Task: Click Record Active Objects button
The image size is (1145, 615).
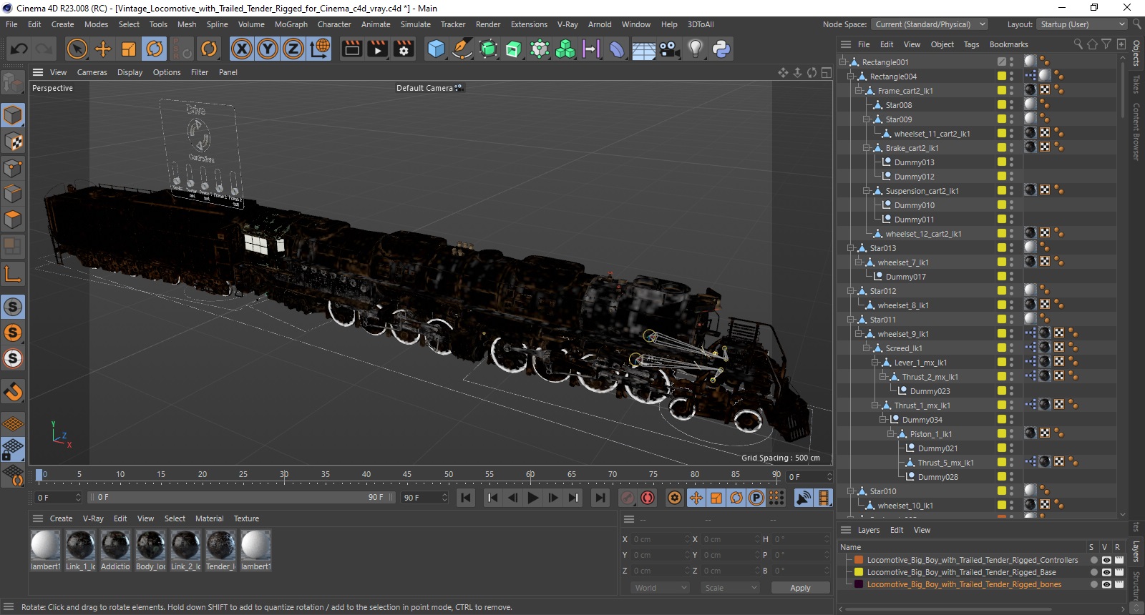Action: (x=628, y=498)
